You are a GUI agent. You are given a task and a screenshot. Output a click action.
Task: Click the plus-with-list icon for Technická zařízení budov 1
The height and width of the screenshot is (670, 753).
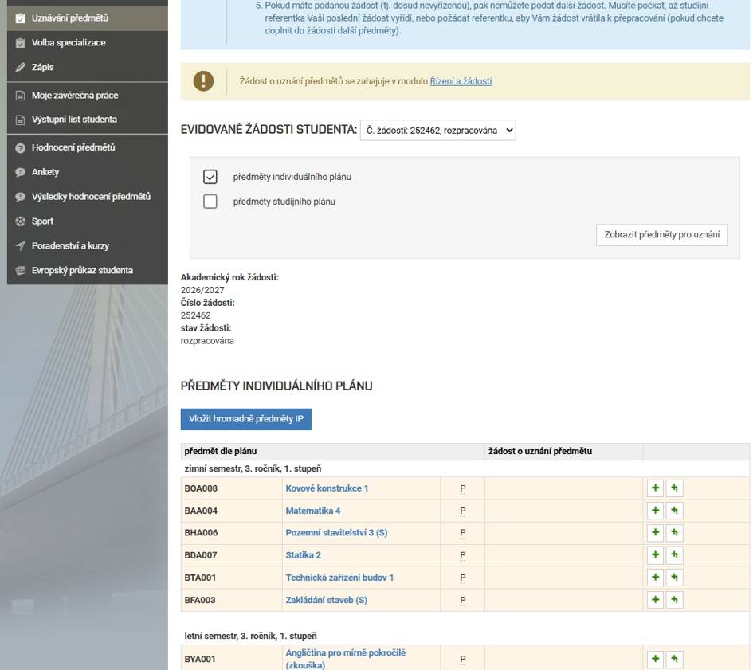pos(674,578)
